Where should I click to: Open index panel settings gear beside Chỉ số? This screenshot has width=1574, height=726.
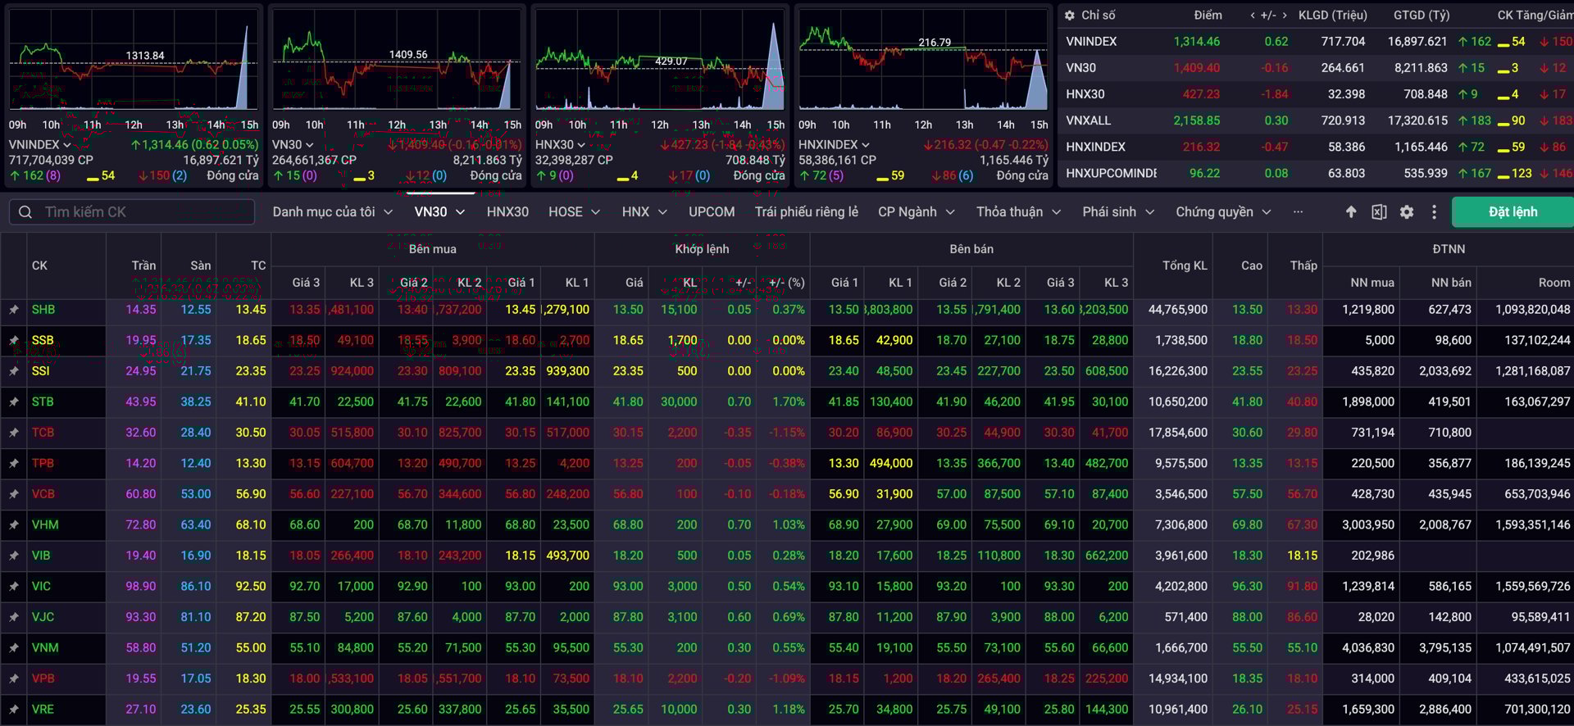point(1070,16)
